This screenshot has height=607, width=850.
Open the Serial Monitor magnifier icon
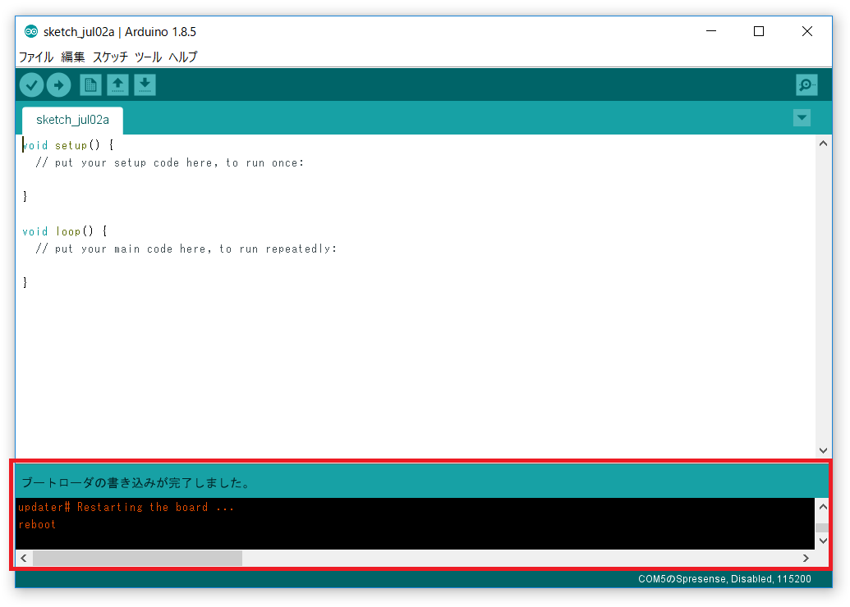click(x=806, y=84)
